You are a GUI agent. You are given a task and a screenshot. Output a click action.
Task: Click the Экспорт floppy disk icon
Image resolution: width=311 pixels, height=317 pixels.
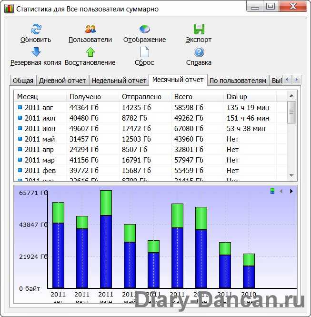point(199,29)
